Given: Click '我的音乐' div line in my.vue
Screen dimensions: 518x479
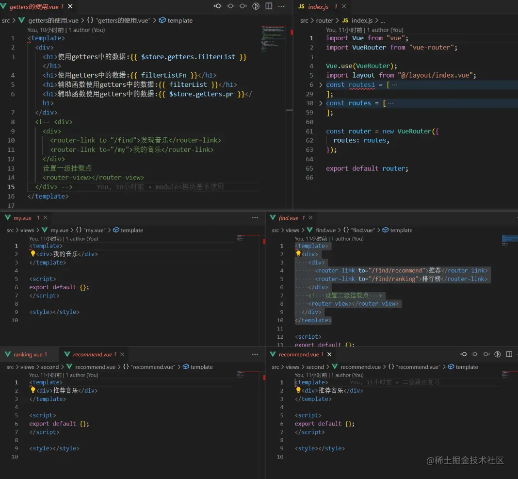Looking at the screenshot, I should coord(67,254).
